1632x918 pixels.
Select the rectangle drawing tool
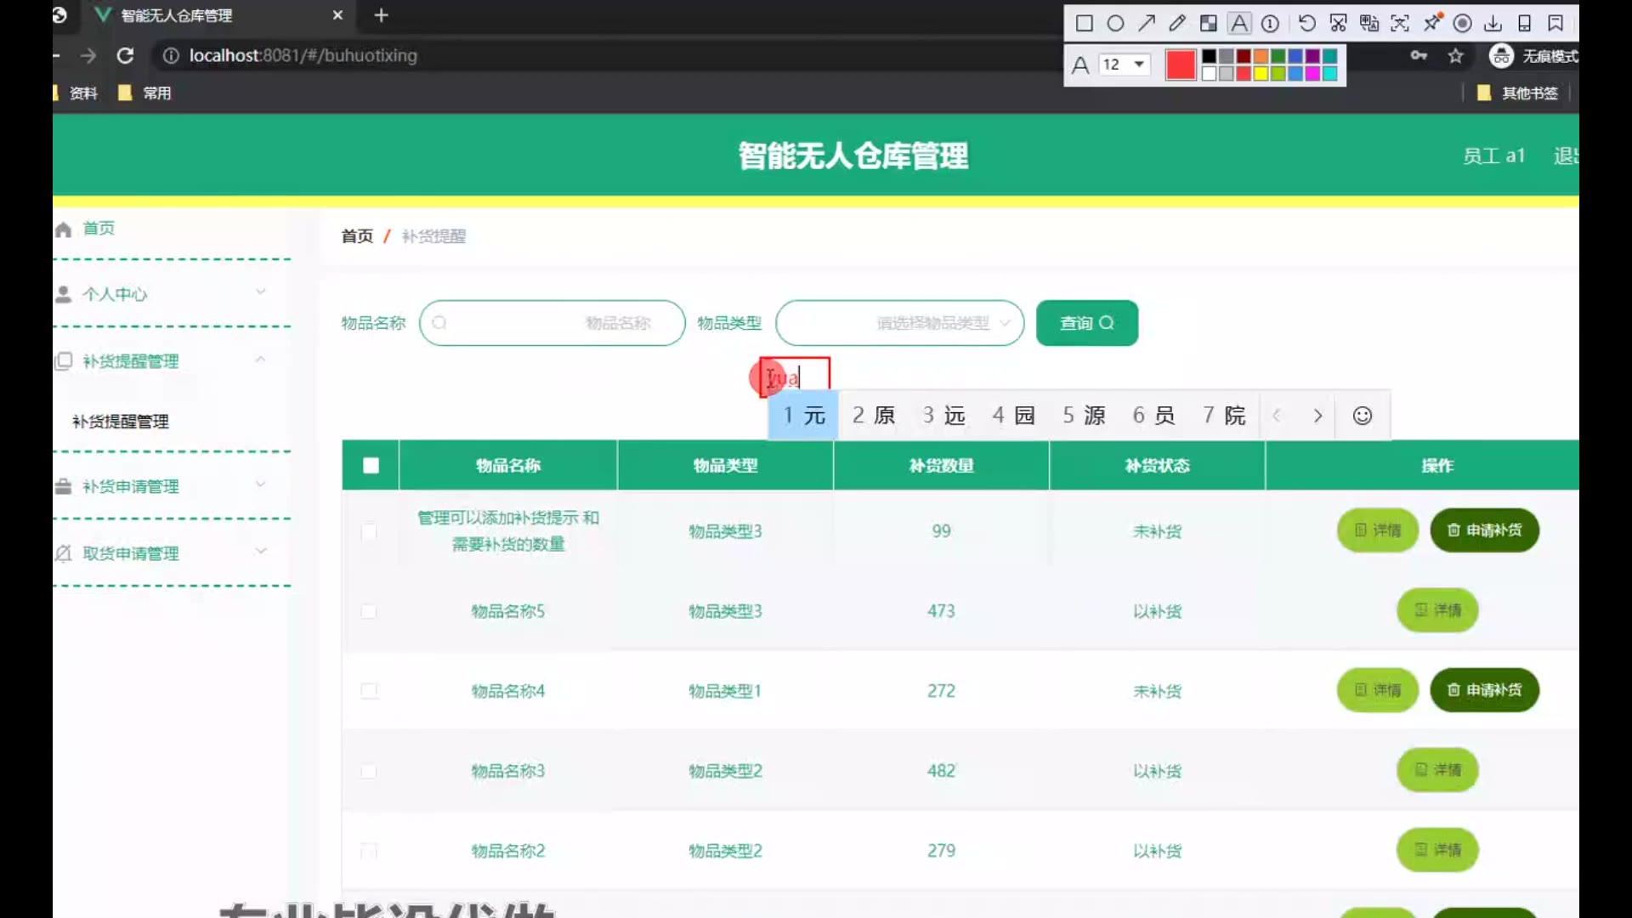click(x=1084, y=24)
